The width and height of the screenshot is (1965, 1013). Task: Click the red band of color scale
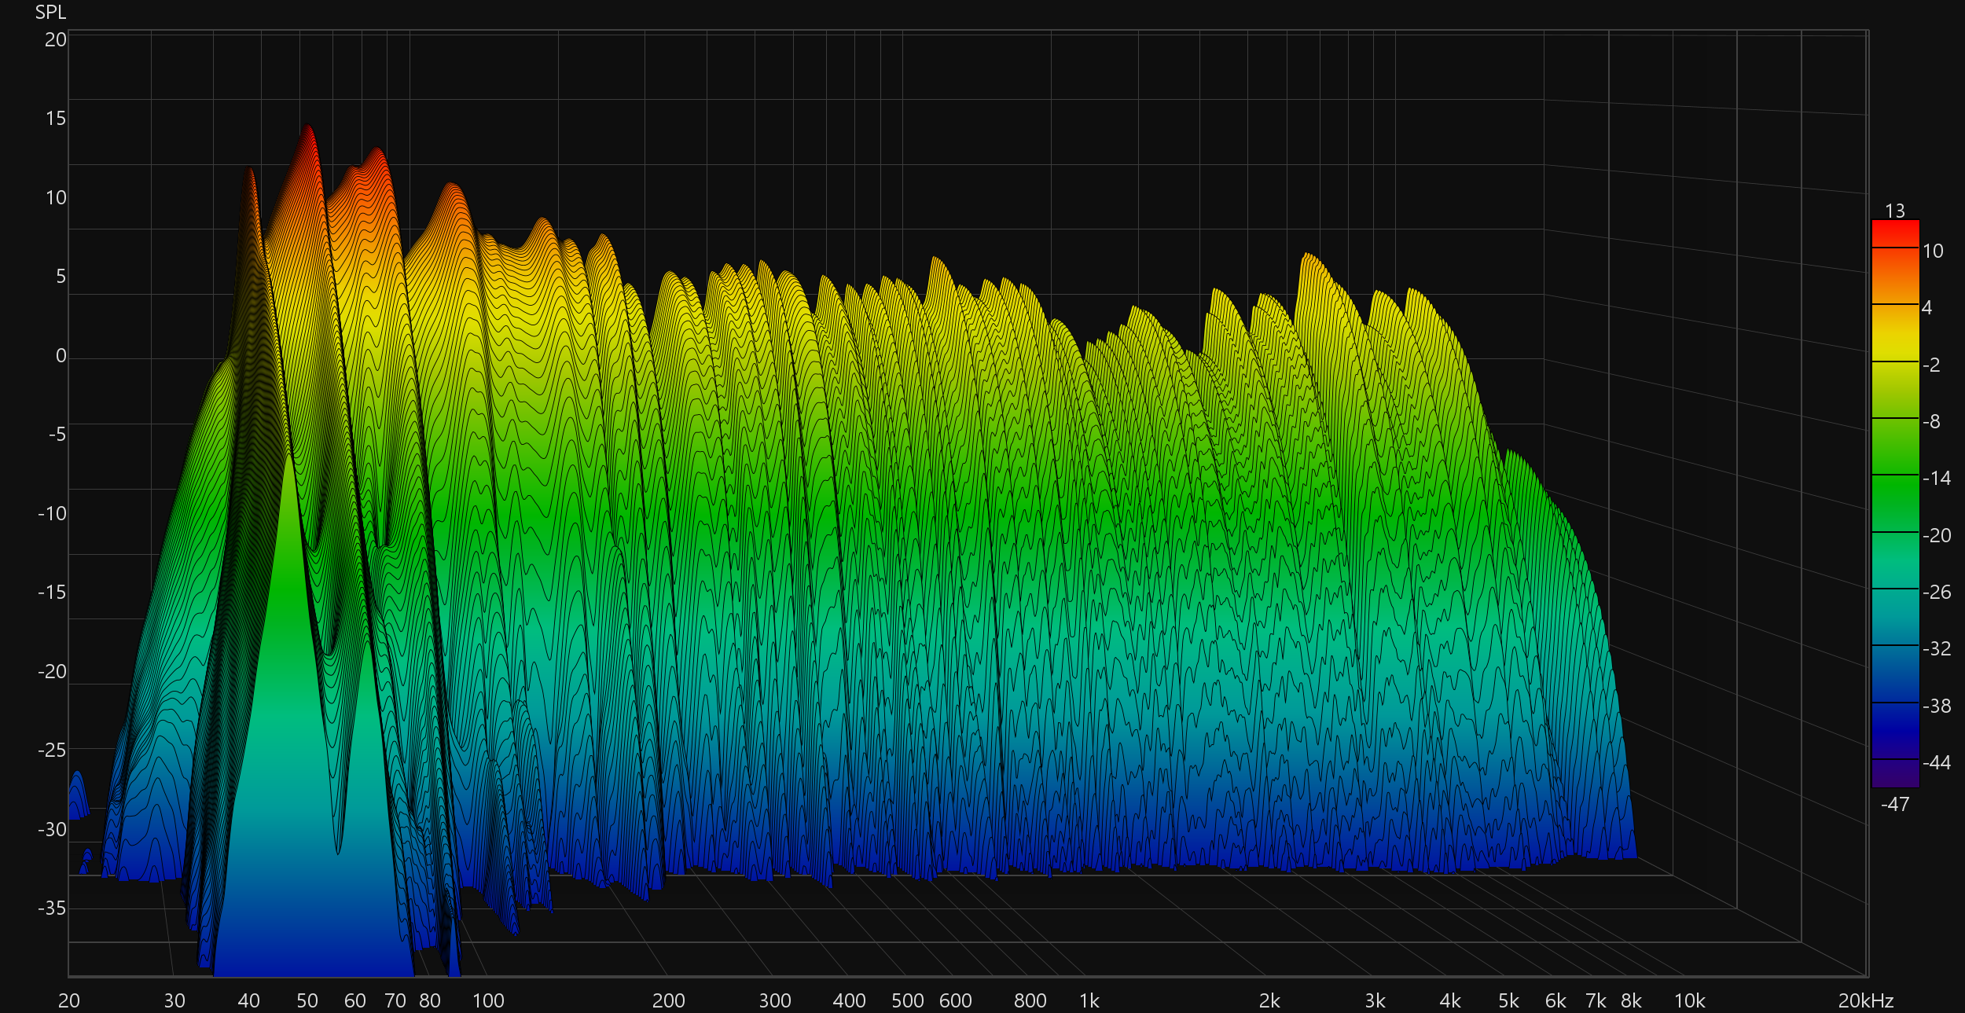point(1895,233)
